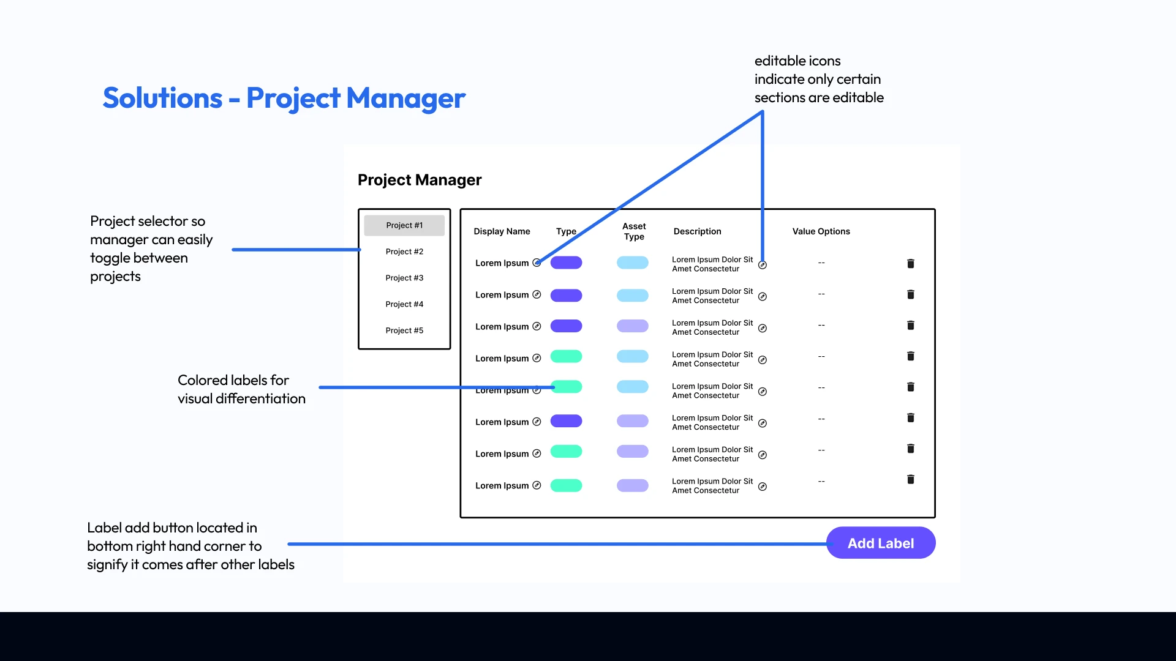Screen dimensions: 1176x661
Task: Delete the first row with its trash icon
Action: point(910,264)
